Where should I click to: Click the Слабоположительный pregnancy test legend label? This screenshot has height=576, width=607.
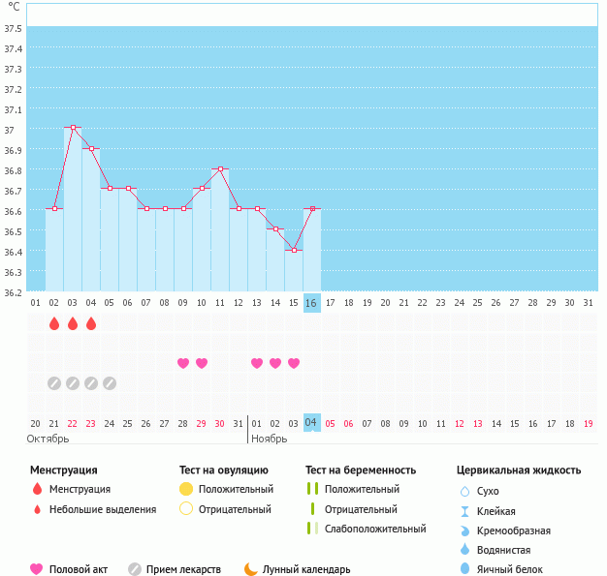(375, 530)
